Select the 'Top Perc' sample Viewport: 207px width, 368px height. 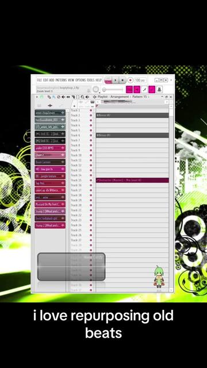[x=50, y=183]
